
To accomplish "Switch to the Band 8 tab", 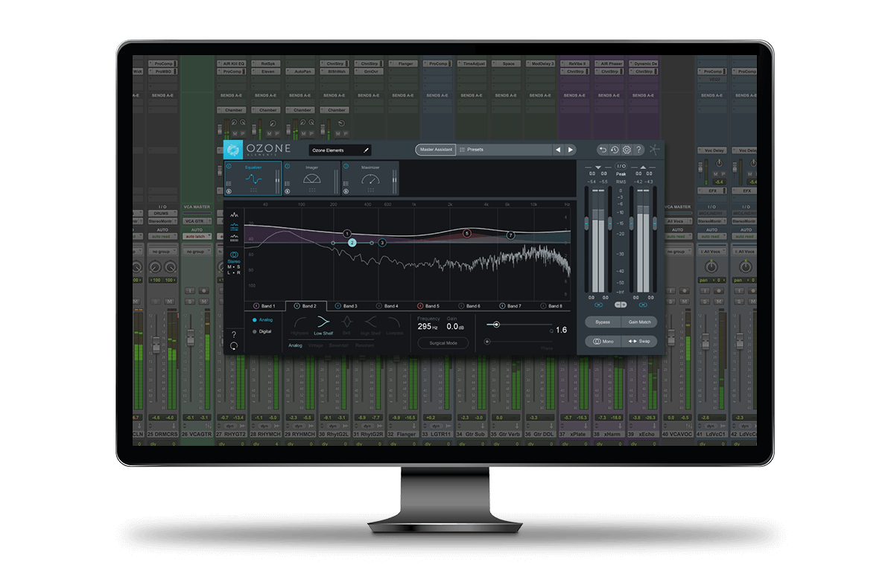I will [551, 306].
